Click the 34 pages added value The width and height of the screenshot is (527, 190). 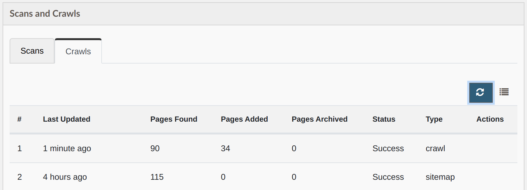pos(225,148)
